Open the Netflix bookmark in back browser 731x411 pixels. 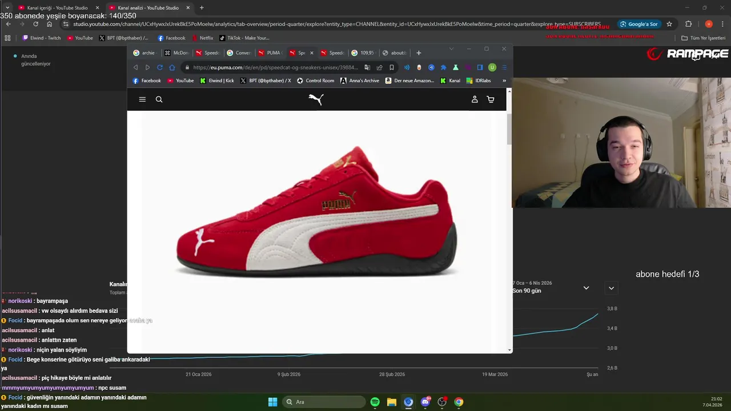(202, 38)
